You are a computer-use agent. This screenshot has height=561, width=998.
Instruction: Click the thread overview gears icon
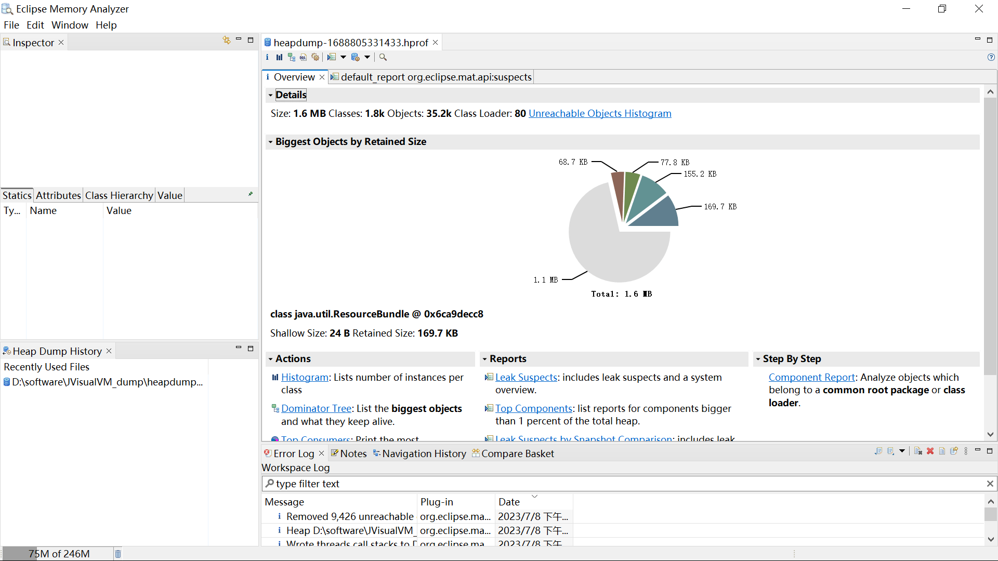click(315, 57)
